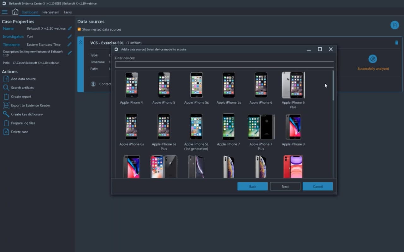The image size is (404, 252).
Task: Select the Apple iPhone 5 device
Action: 163,88
